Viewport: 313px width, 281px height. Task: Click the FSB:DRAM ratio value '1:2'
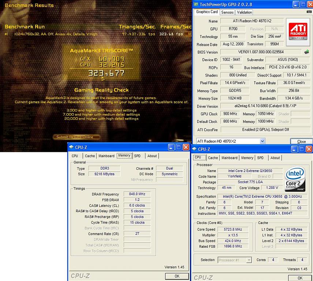point(137,200)
